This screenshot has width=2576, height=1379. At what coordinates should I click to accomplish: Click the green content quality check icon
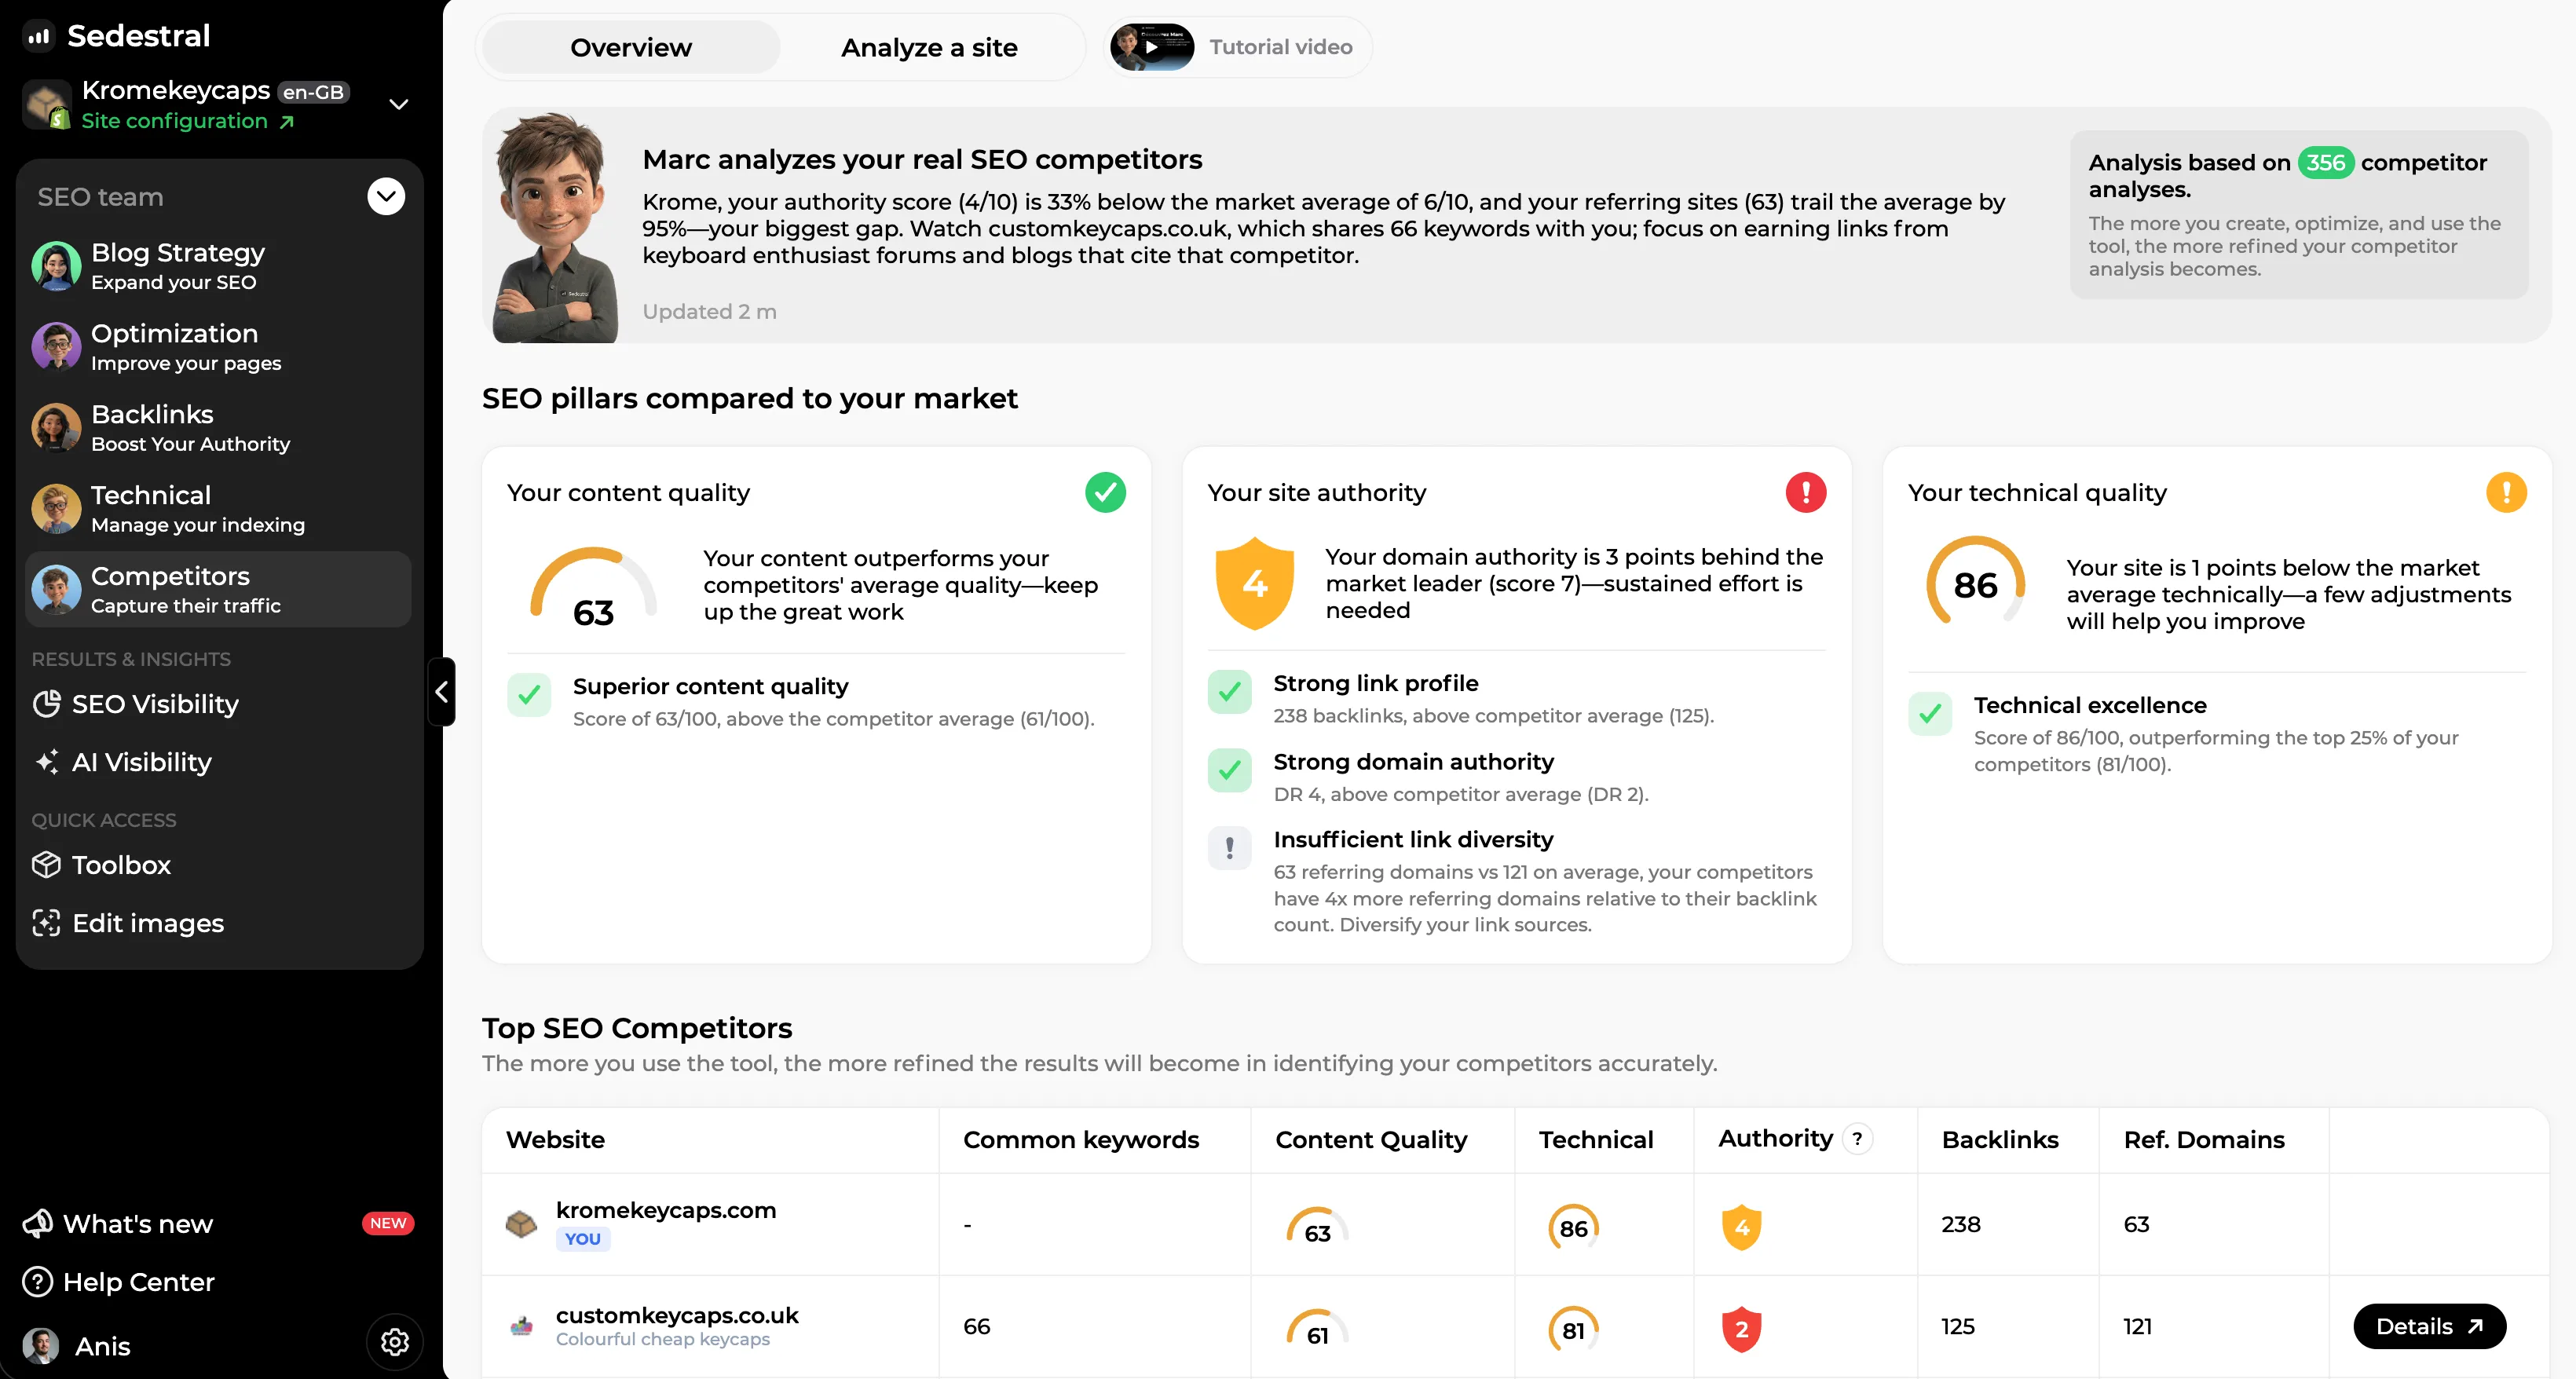click(1105, 492)
